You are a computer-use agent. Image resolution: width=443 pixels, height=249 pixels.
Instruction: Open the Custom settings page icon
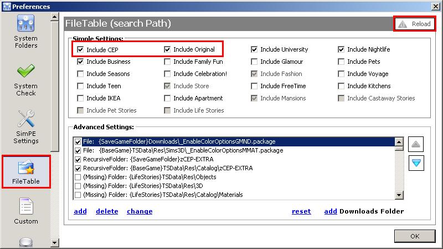(x=25, y=207)
